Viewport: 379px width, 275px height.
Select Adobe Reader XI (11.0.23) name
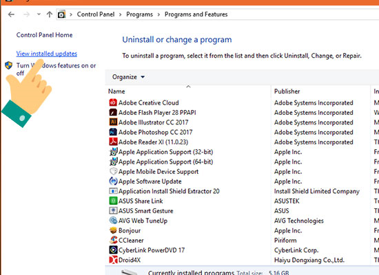(x=153, y=142)
